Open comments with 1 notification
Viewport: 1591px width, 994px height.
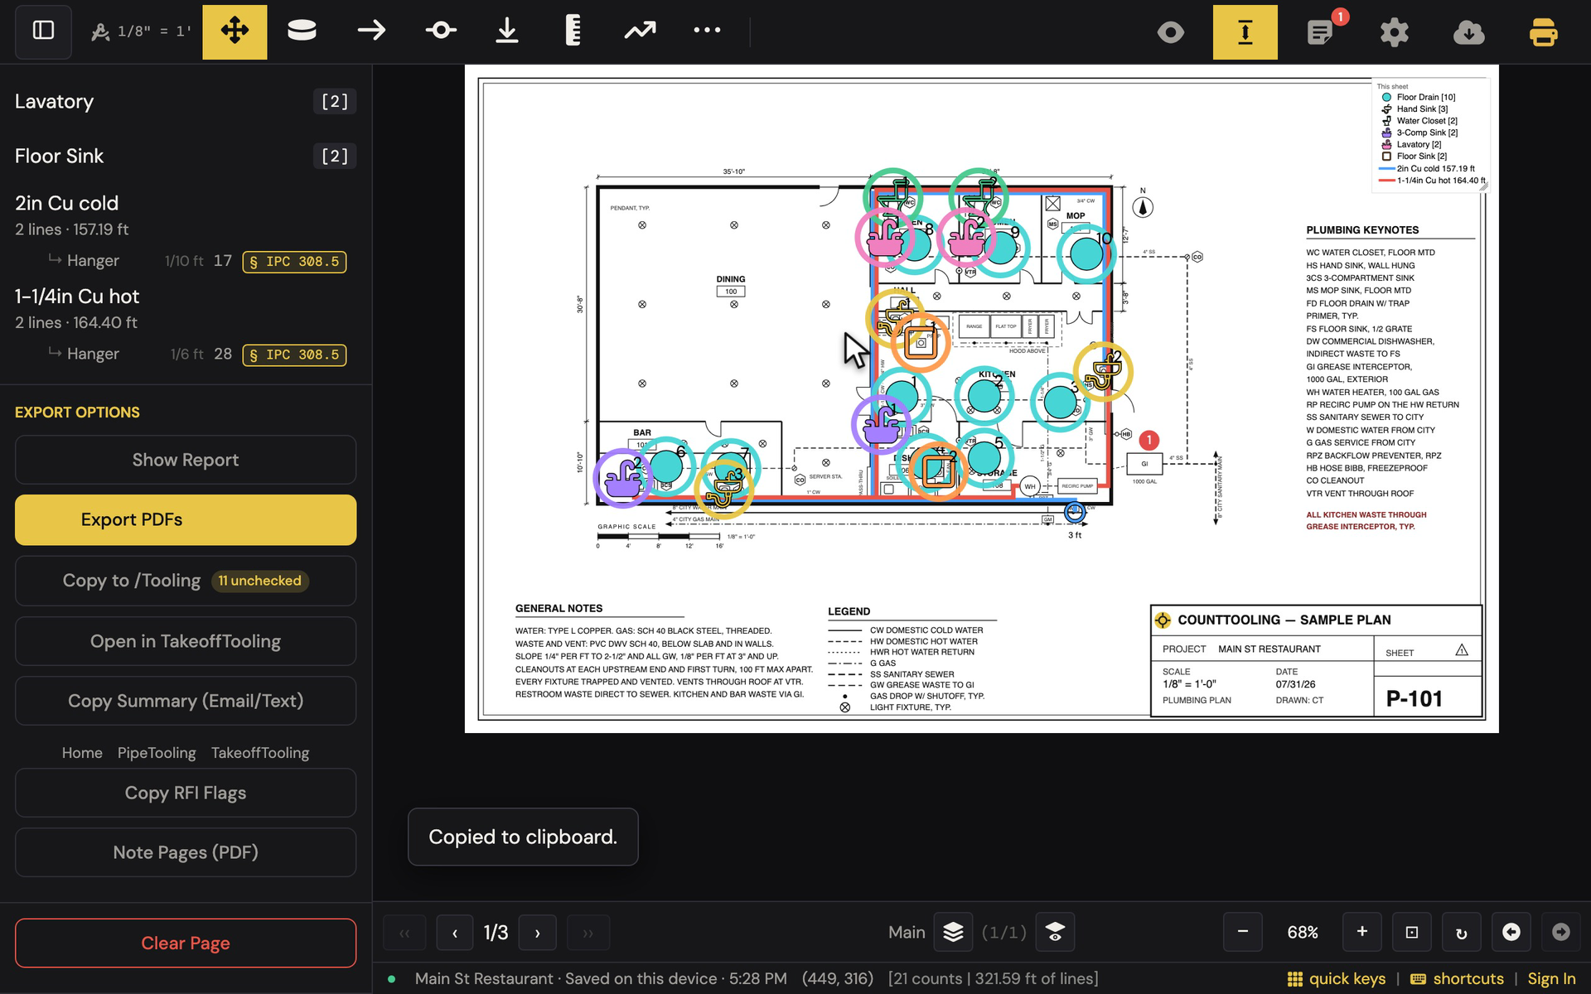1321,31
